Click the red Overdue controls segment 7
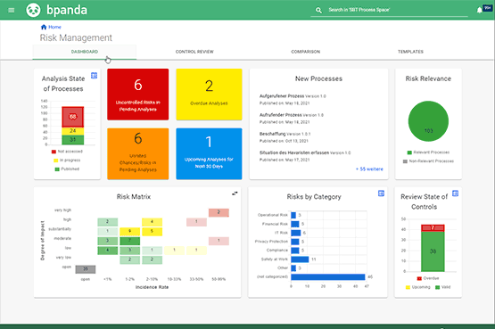Image resolution: width=495 pixels, height=329 pixels. (x=433, y=227)
